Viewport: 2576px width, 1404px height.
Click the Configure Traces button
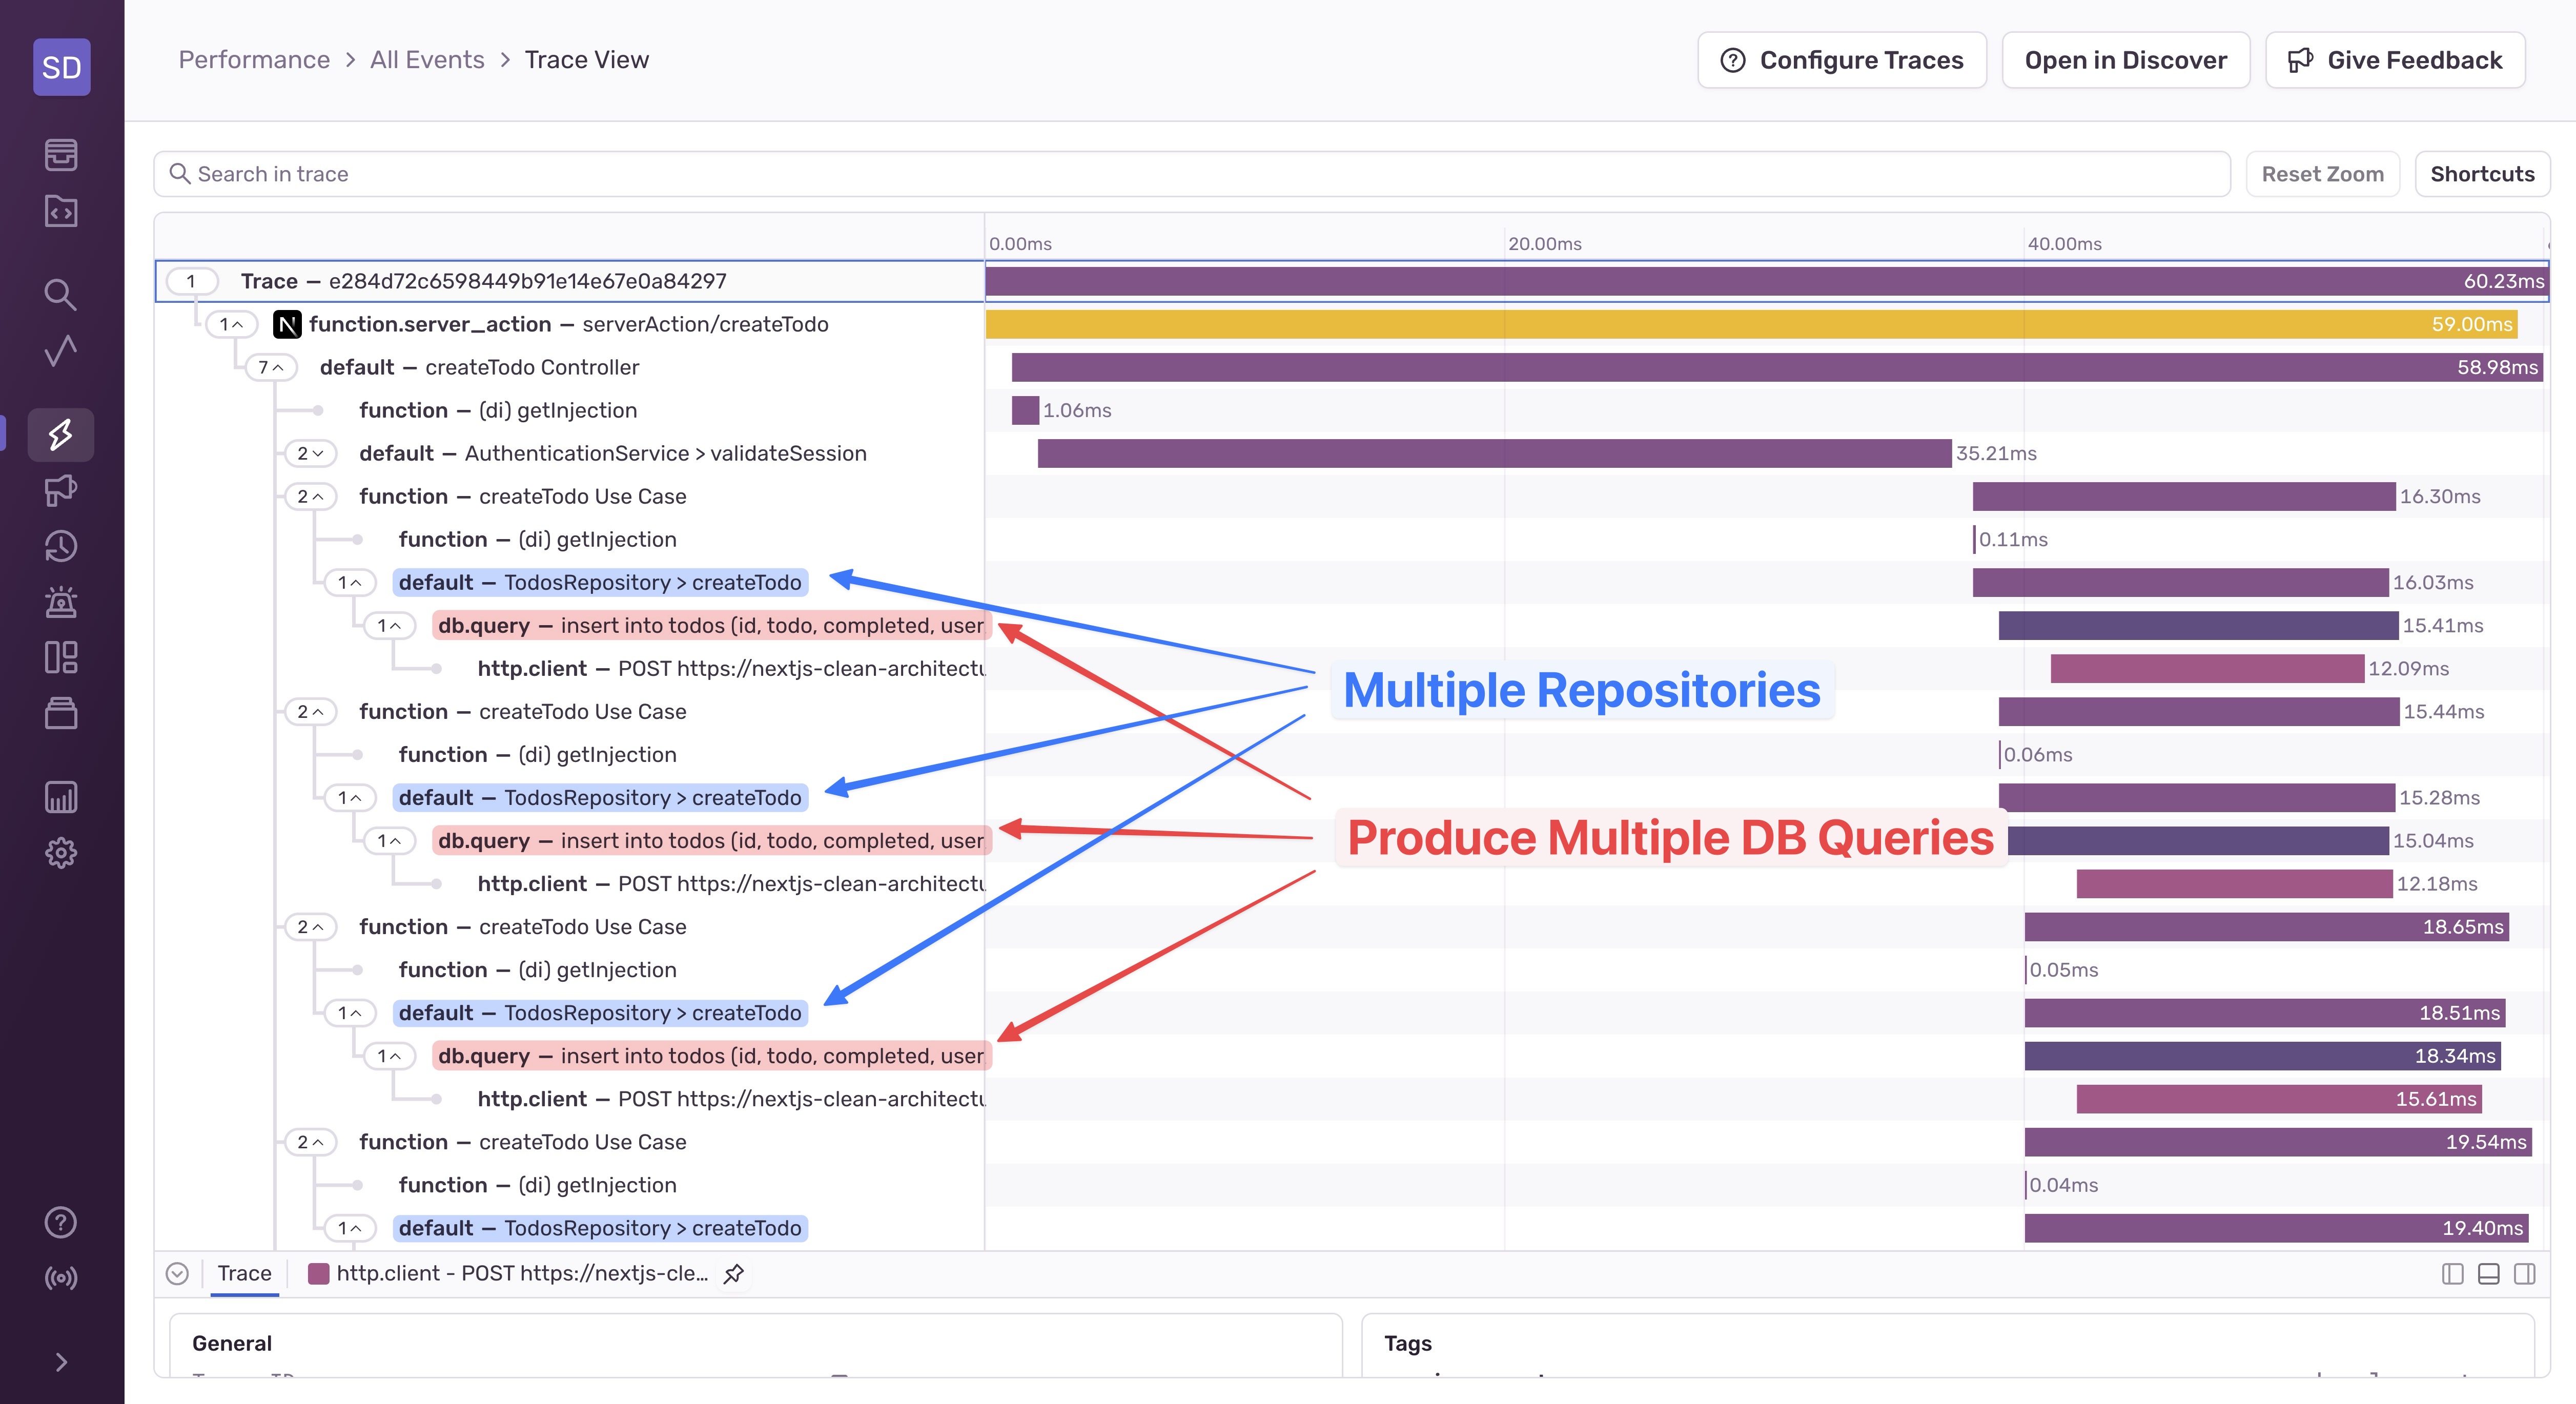point(1842,60)
